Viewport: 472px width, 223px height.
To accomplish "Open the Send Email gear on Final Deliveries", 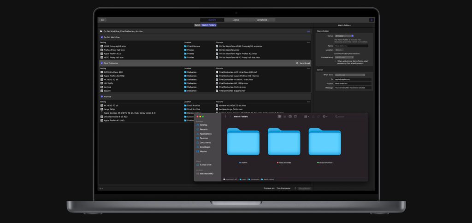I will 297,63.
